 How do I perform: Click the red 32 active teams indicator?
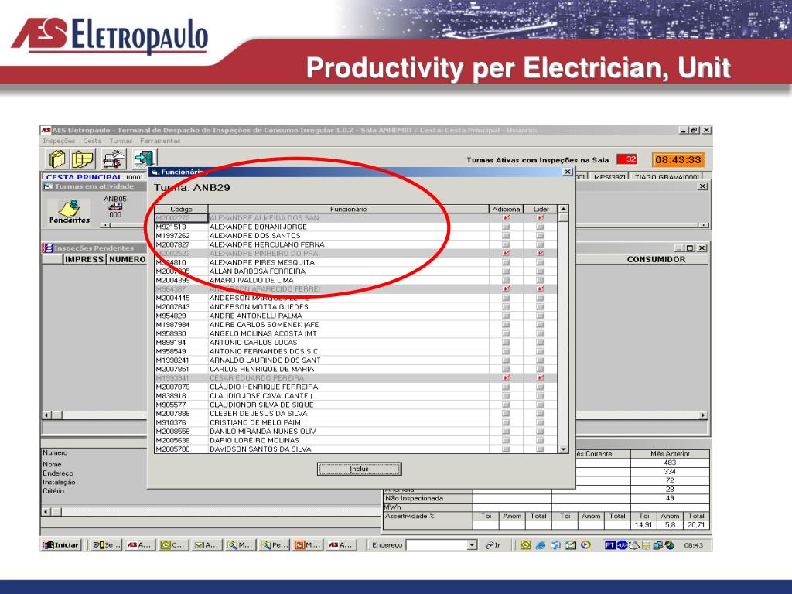tap(626, 159)
